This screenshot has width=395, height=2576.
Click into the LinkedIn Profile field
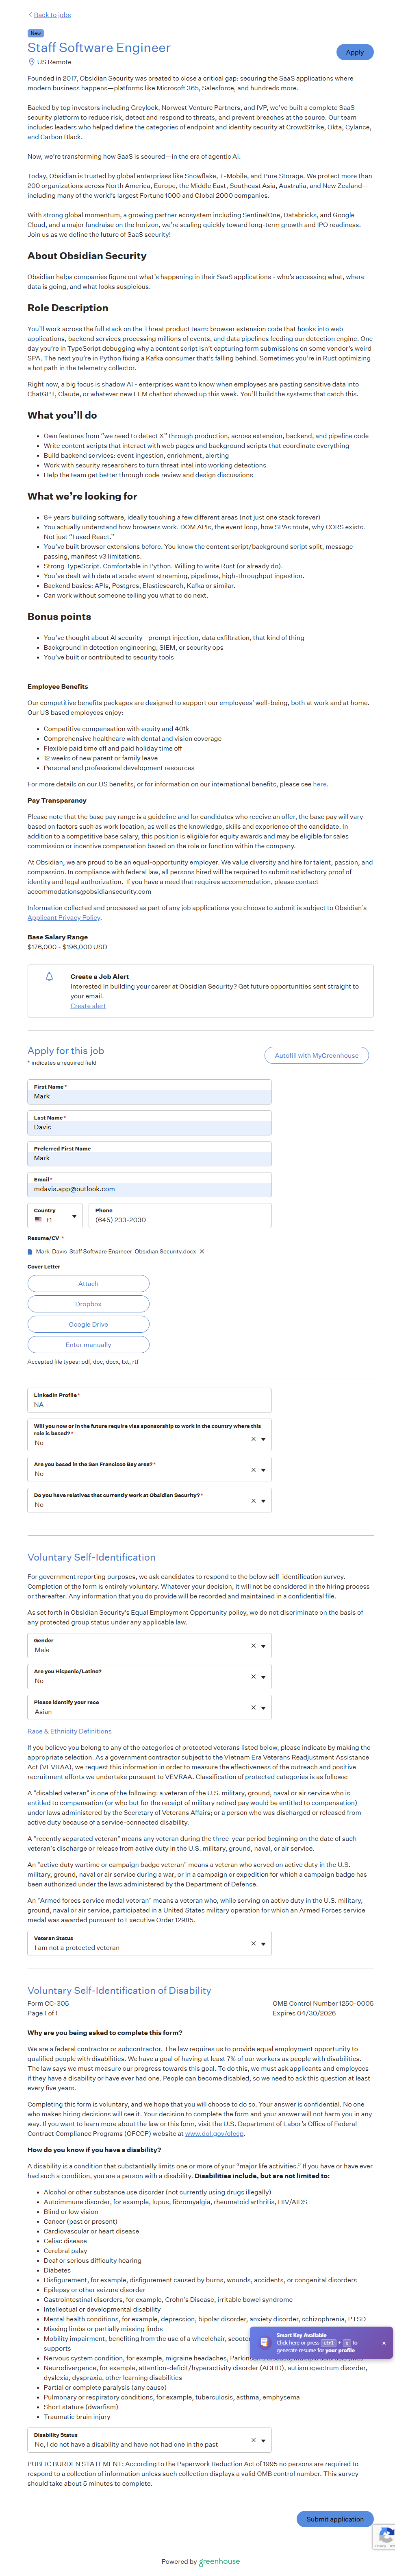150,1404
